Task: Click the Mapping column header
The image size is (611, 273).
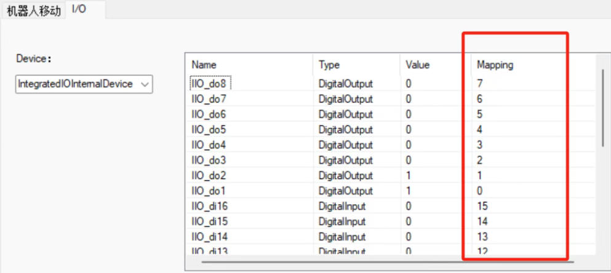Action: click(495, 65)
